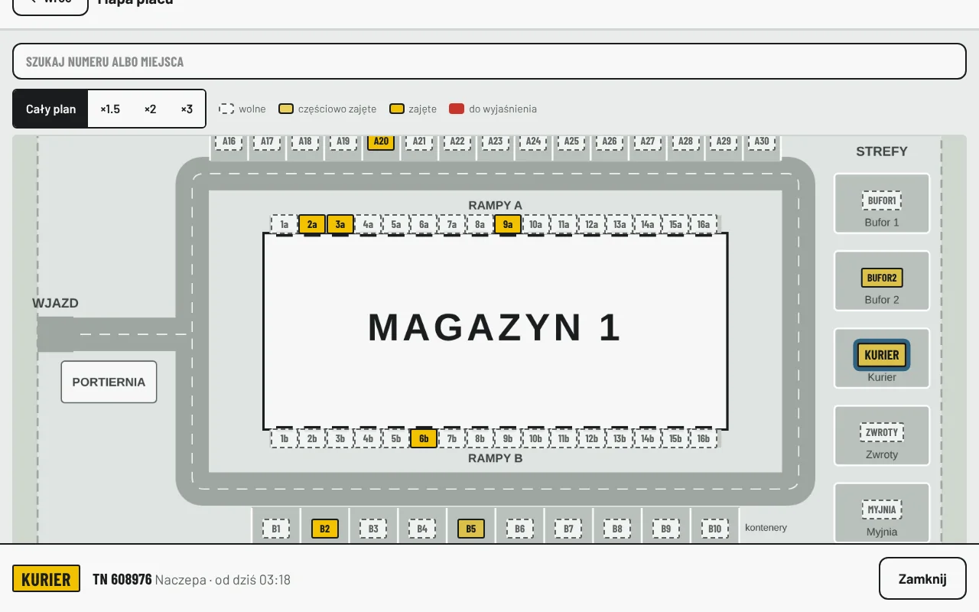
Task: Select free ramp 1a
Action: tap(285, 224)
